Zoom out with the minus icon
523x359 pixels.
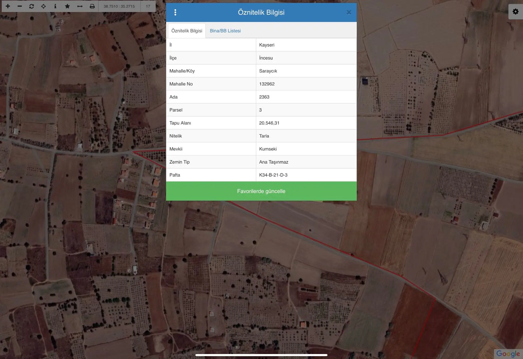[x=20, y=6]
